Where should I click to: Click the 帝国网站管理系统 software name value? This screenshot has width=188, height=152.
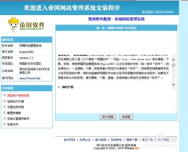[30, 46]
